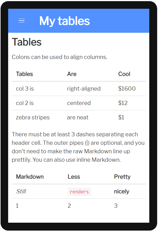Select the 'centered' table cell
Screen dimensions: 158x232
[x=79, y=103]
